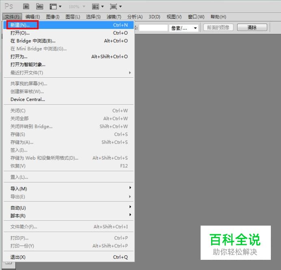Select 创建新审核(W)...
This screenshot has height=270, width=281.
(x=69, y=92)
